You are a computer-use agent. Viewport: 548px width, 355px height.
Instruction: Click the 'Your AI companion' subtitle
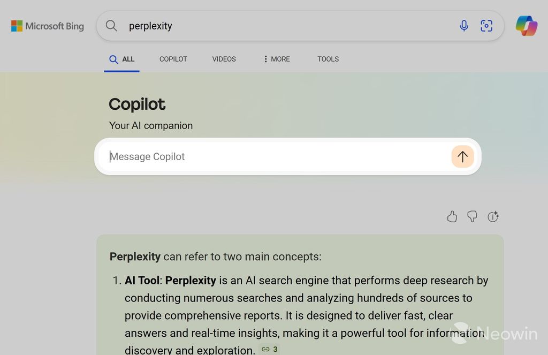[x=151, y=125]
